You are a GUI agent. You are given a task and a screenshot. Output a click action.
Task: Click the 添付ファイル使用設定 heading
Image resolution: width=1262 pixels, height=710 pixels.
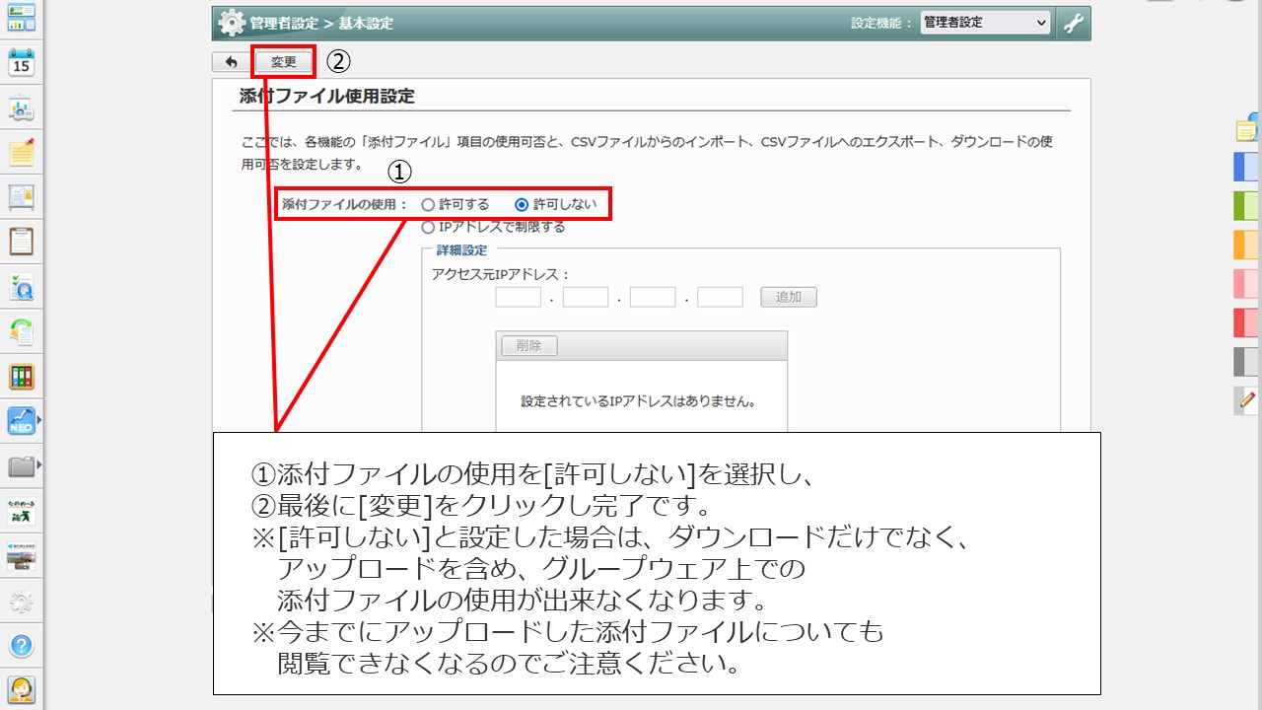[327, 97]
